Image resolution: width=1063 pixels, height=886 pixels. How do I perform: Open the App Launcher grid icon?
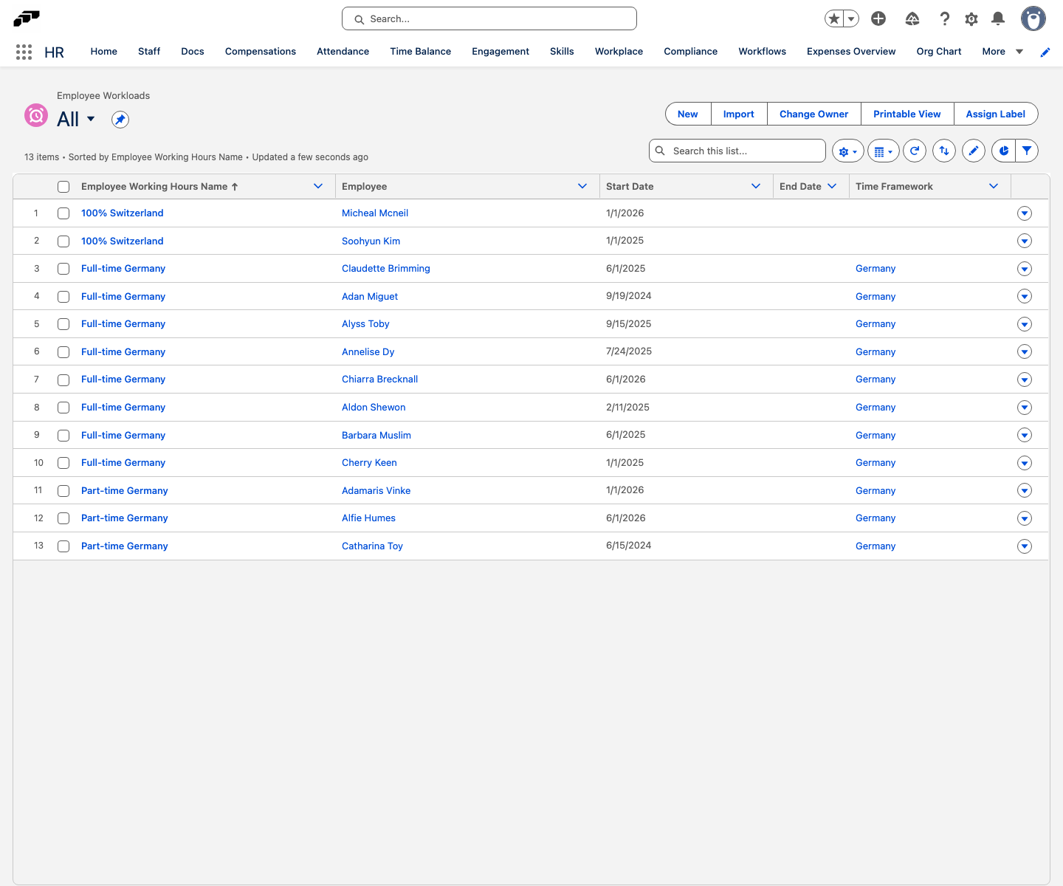24,52
